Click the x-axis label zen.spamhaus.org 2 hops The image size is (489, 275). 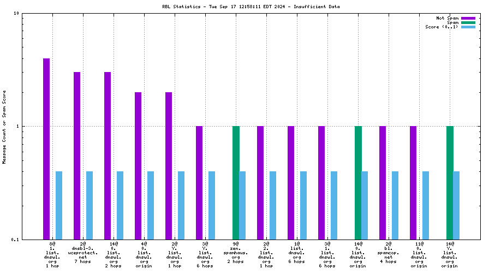point(236,253)
